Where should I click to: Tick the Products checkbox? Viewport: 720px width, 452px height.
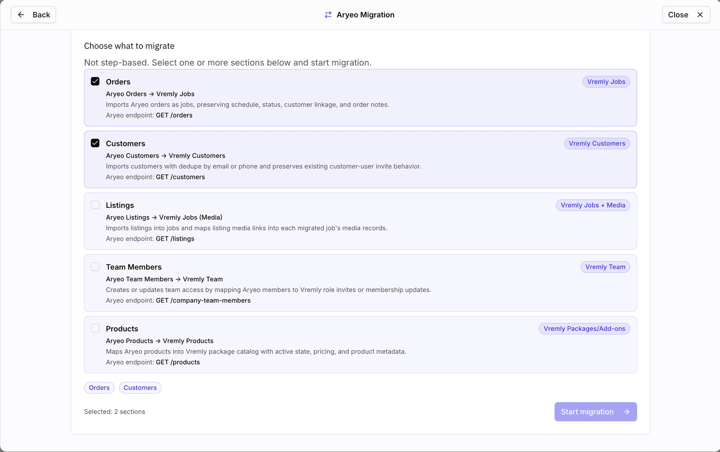(95, 328)
